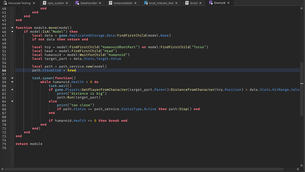Screen dimensions: 305x172
Task: Switch to the race_system tab
Action: pyautogui.click(x=55, y=3)
